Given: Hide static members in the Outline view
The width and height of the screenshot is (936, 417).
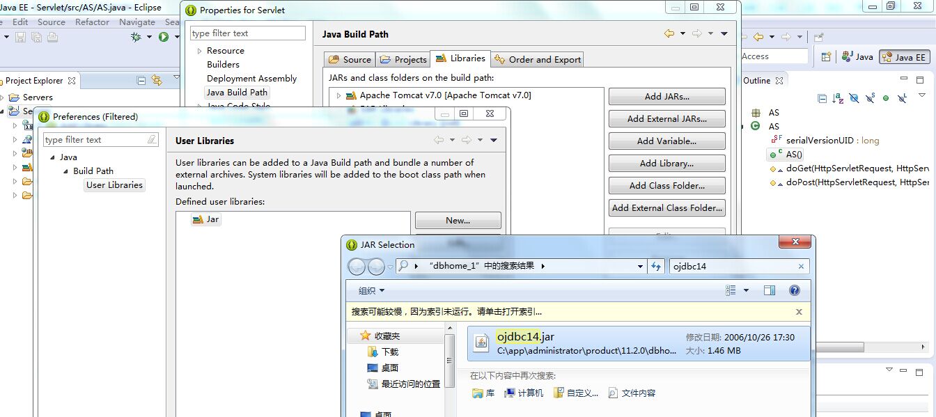Looking at the screenshot, I should 871,99.
